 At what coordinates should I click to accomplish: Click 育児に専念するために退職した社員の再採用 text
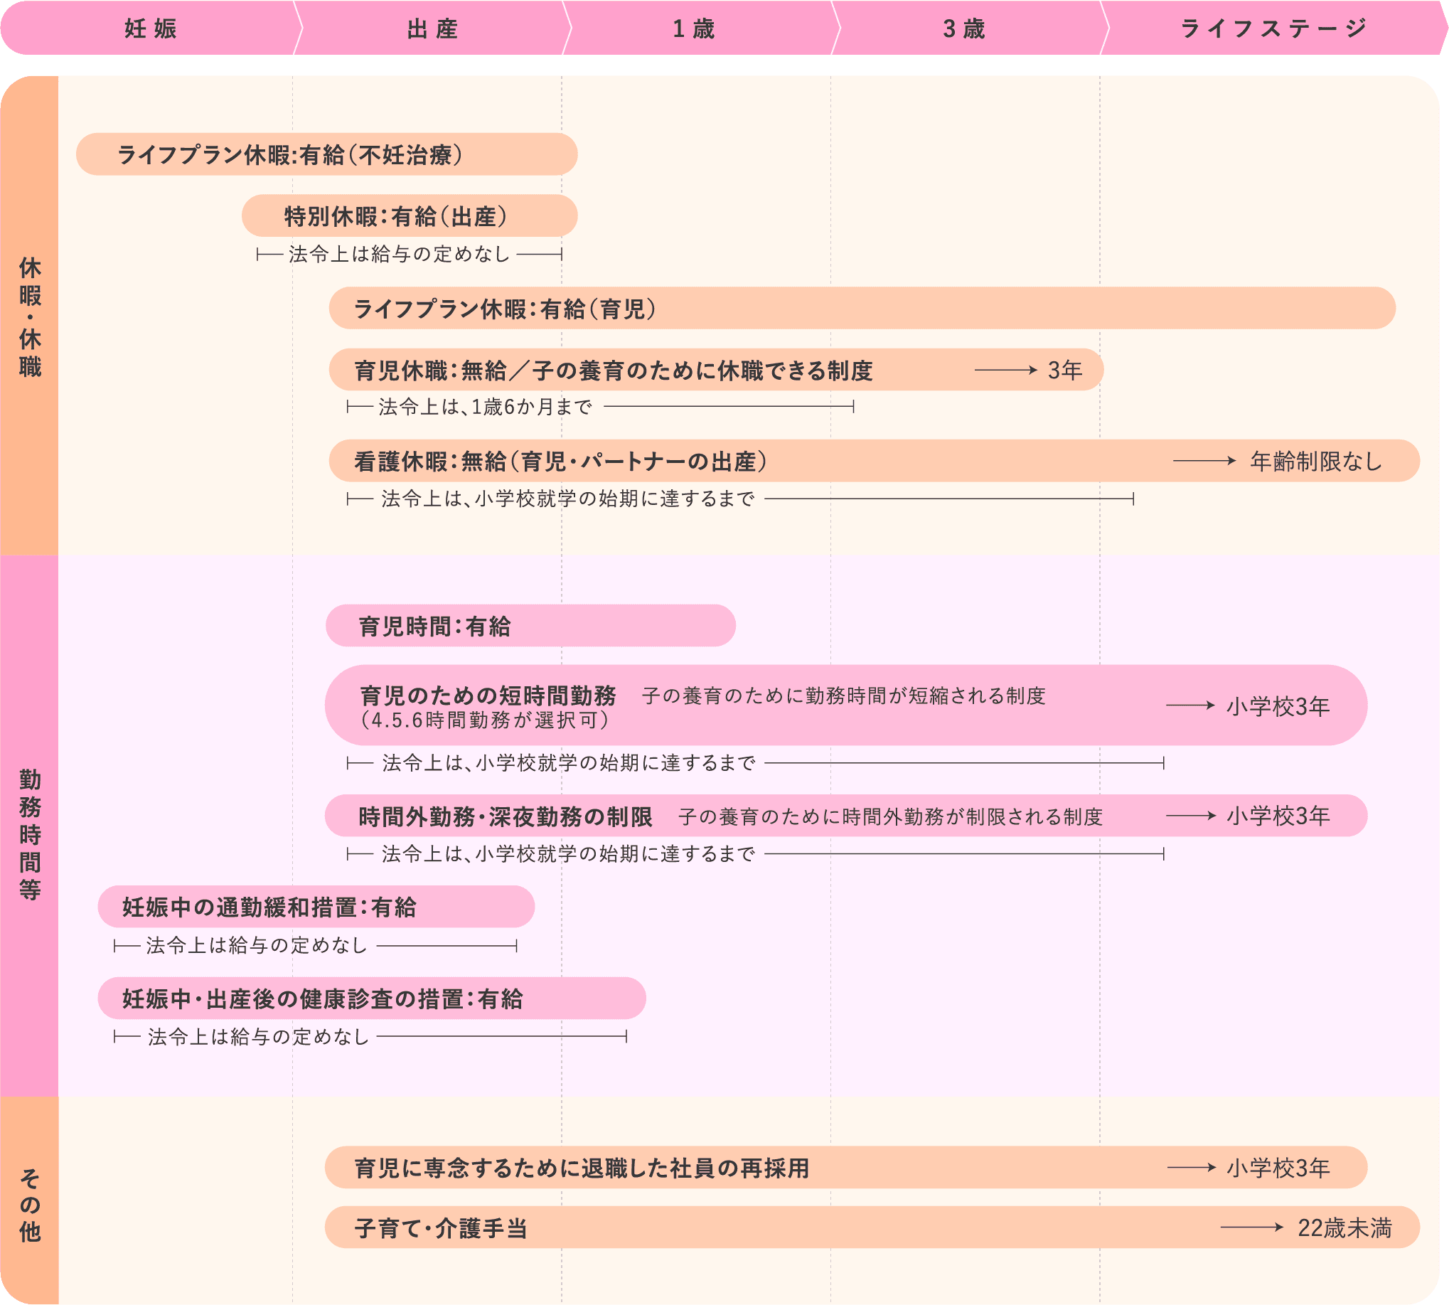[x=582, y=1168]
